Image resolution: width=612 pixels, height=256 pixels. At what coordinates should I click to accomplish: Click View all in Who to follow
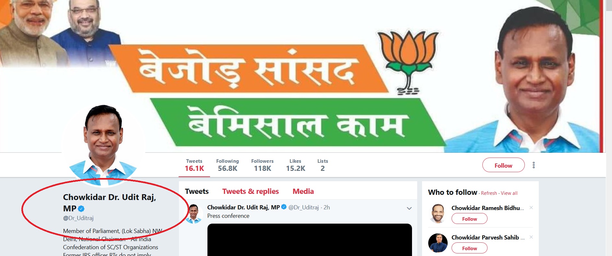509,193
